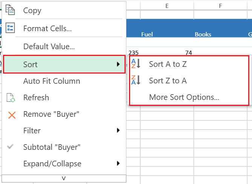The width and height of the screenshot is (252, 184).
Task: Expand the Sort submenu arrow
Action: [119, 65]
